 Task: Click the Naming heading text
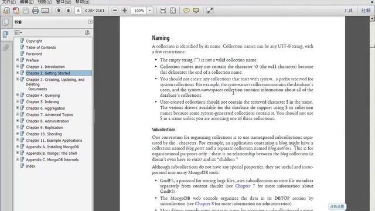161,38
